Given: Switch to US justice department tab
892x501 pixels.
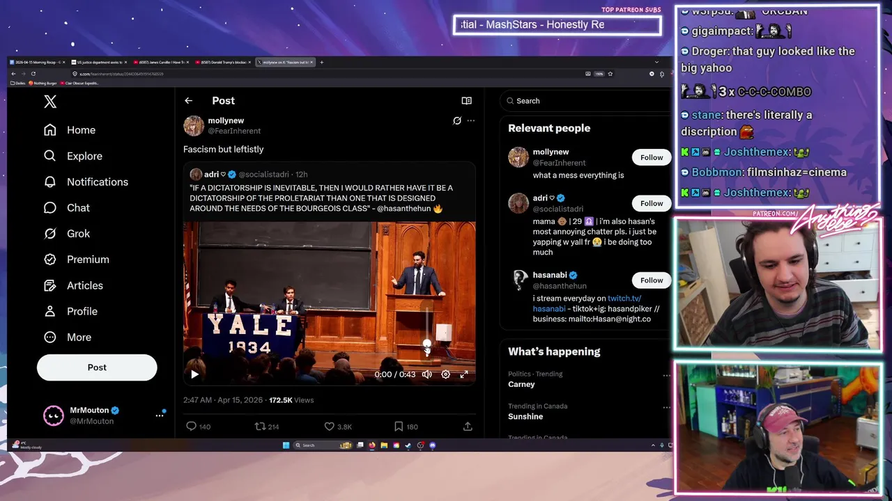Looking at the screenshot, I should (x=99, y=62).
